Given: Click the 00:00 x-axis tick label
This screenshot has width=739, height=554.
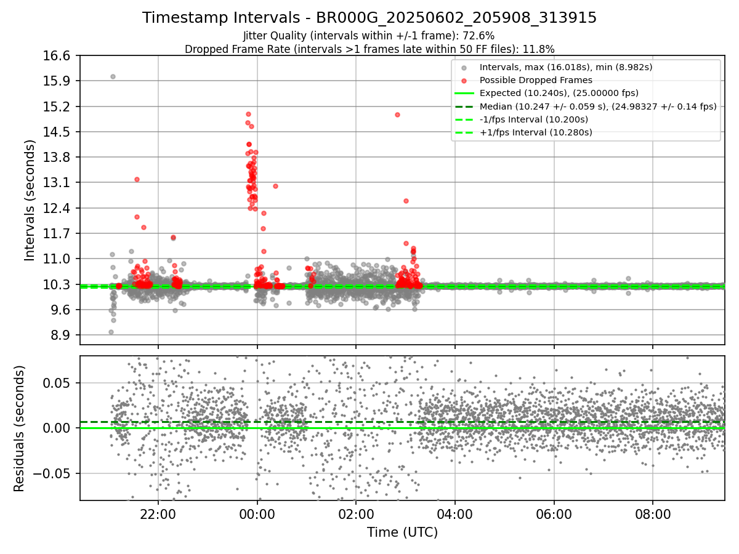Looking at the screenshot, I should click(x=257, y=514).
